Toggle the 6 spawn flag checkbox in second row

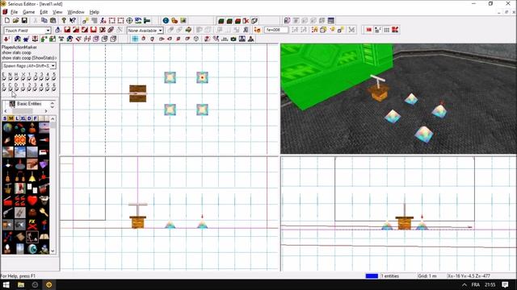[x=54, y=89]
